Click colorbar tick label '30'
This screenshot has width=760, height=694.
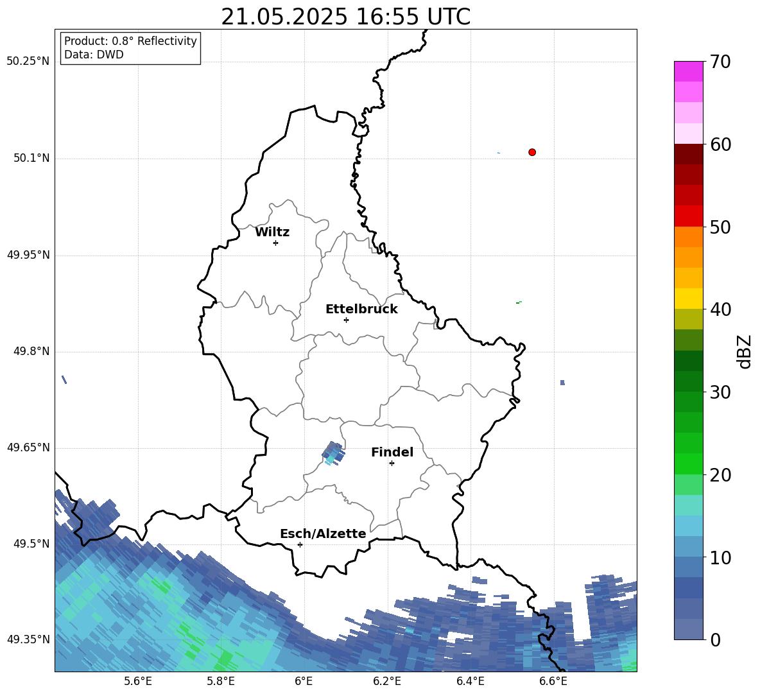pos(720,392)
